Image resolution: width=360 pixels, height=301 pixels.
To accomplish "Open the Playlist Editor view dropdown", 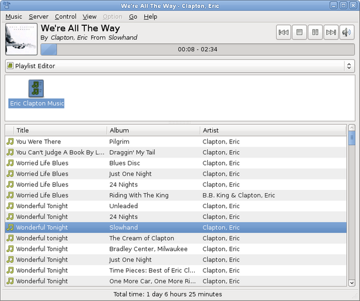I will 180,66.
